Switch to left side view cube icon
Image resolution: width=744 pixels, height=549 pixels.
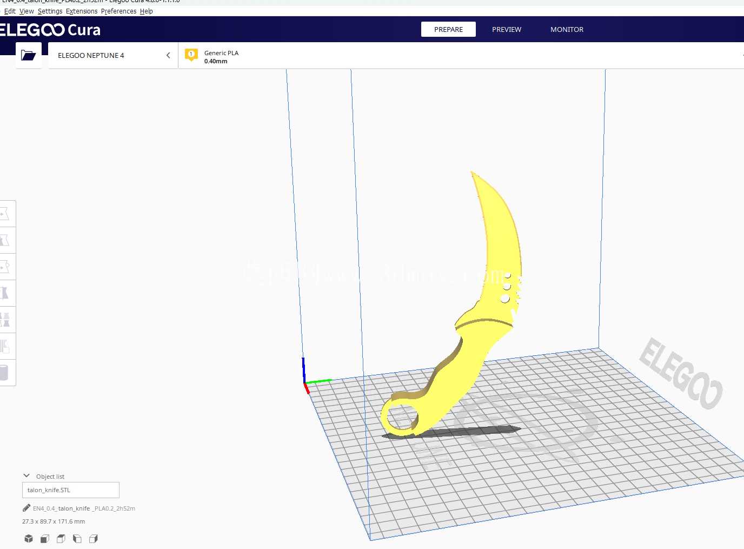[x=77, y=539]
